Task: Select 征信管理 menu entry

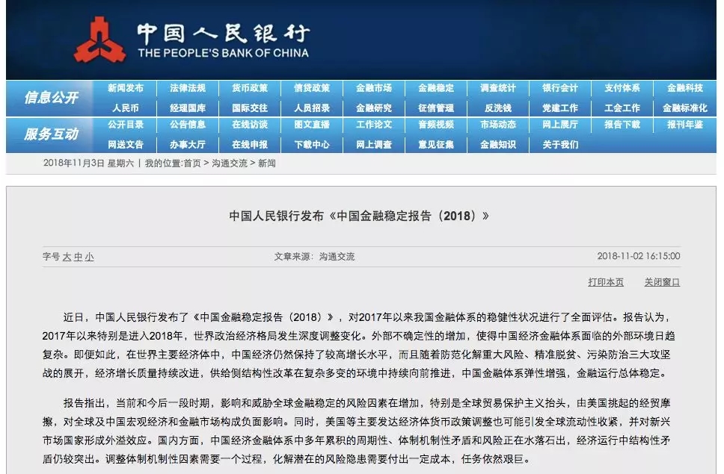Action: tap(436, 108)
